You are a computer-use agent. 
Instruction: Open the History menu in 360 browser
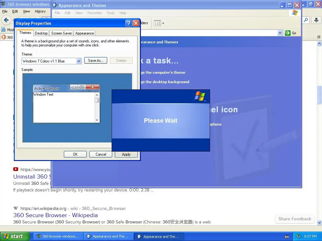pos(40,11)
